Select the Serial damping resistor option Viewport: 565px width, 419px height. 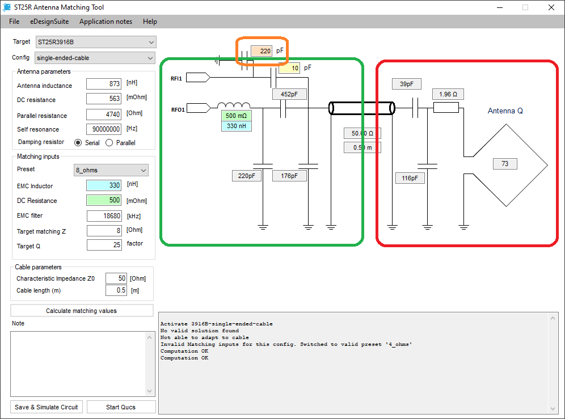78,143
